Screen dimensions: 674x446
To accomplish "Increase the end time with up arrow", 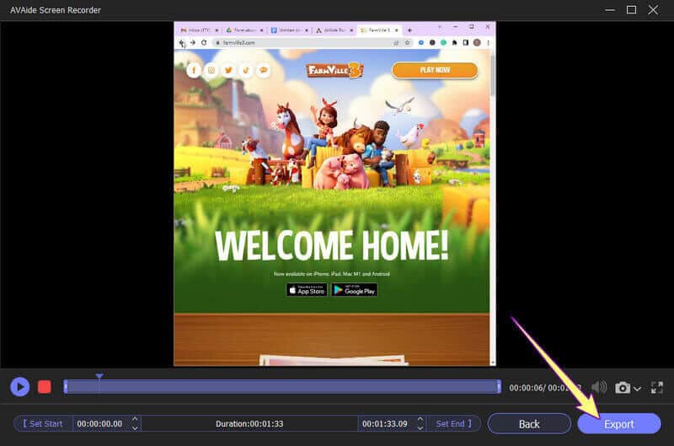I will (420, 419).
